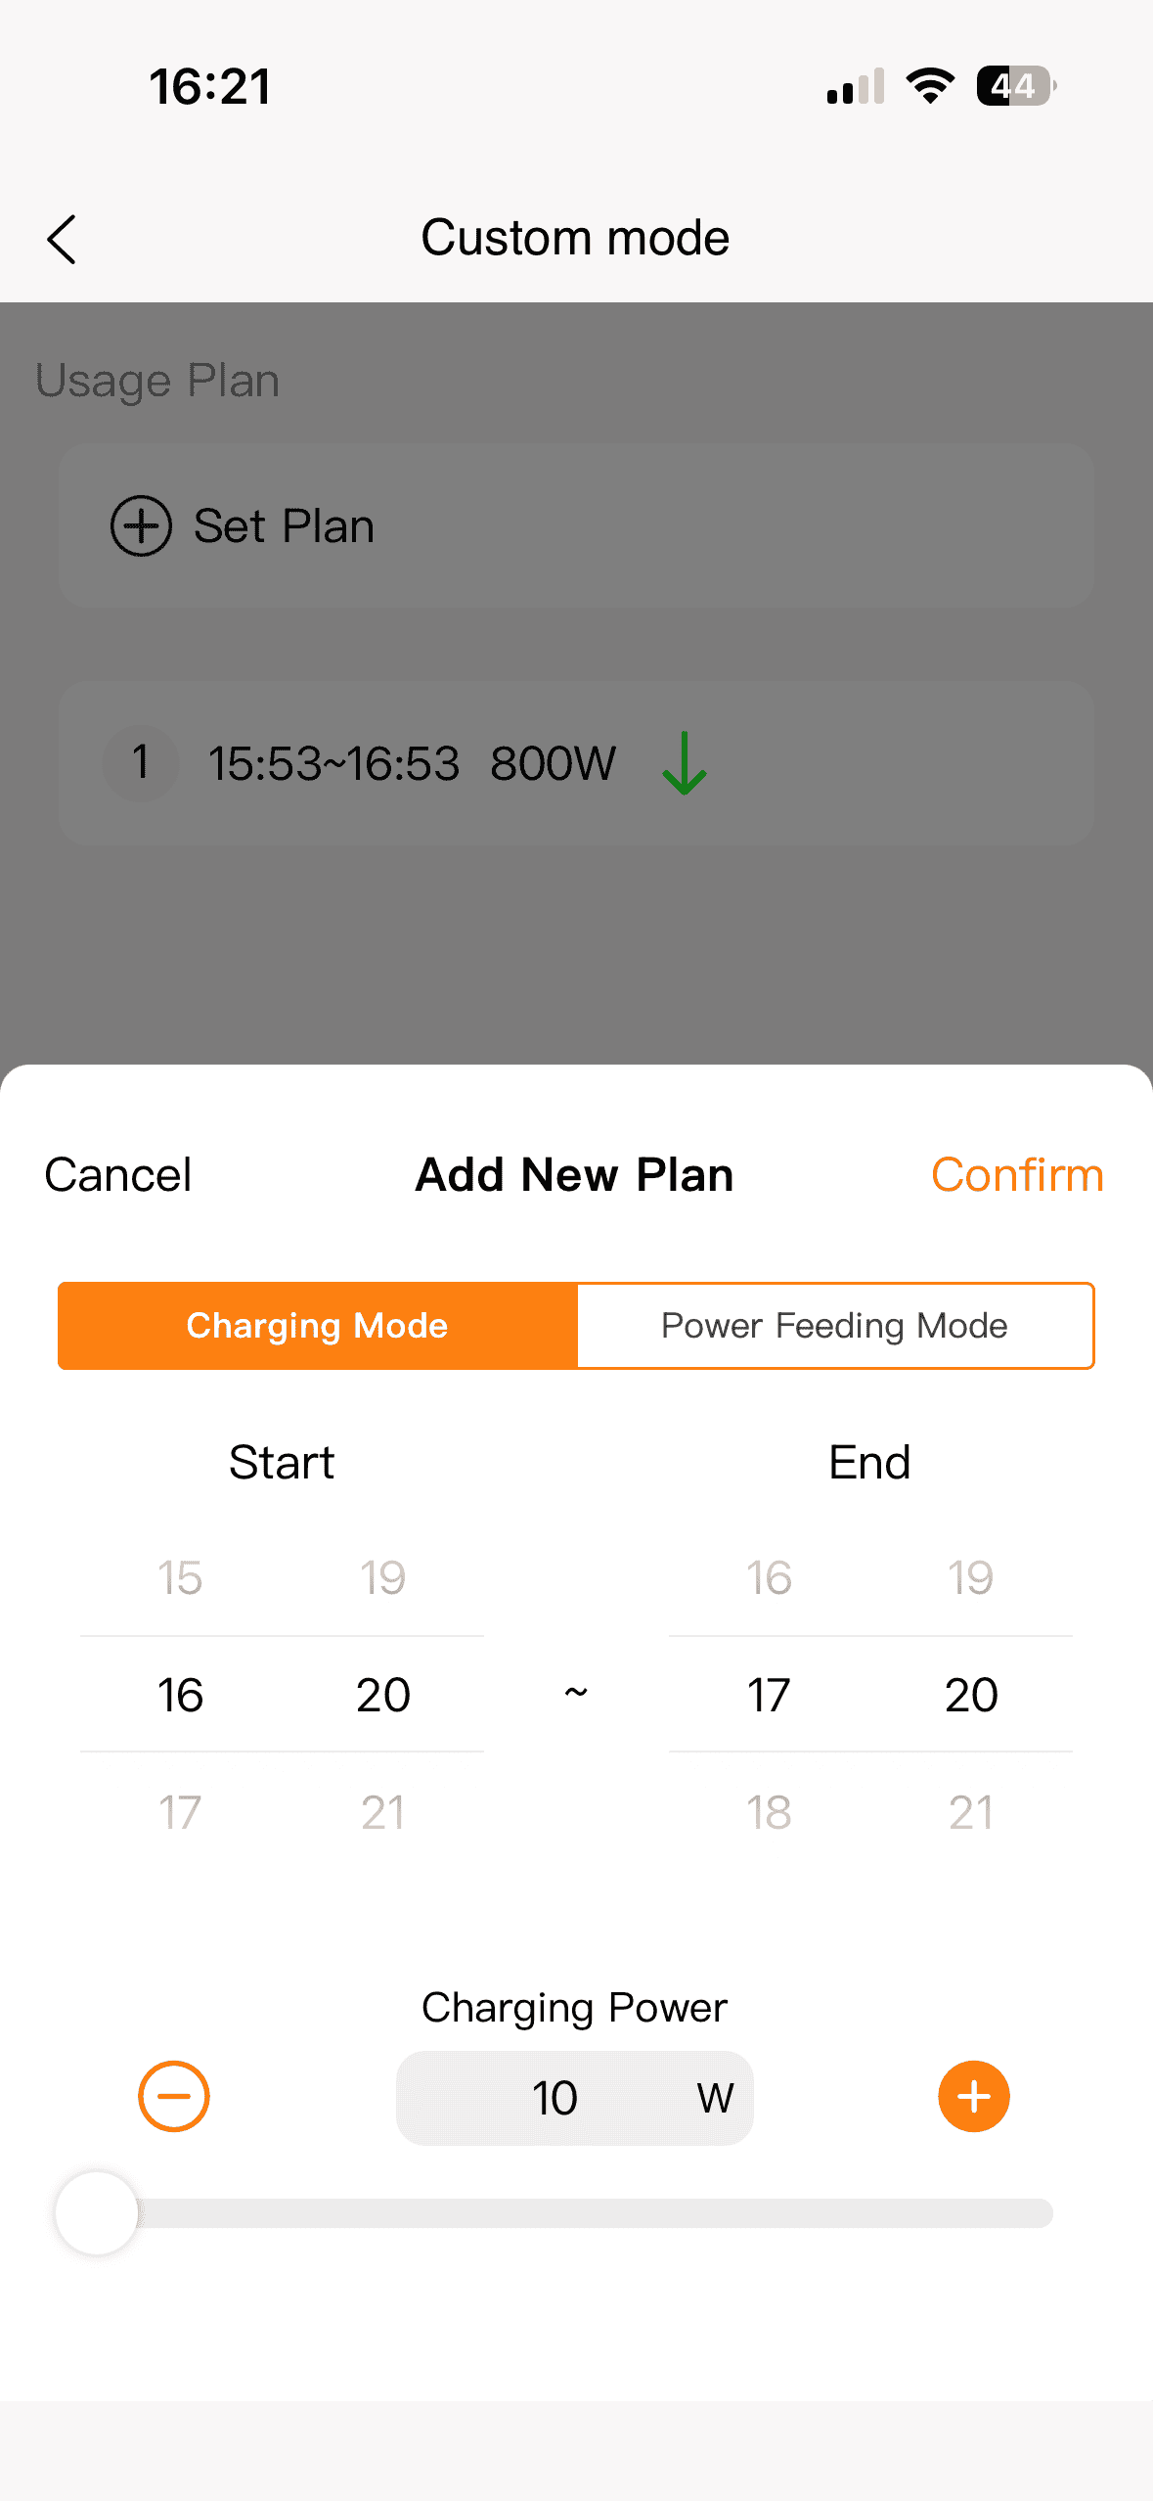This screenshot has height=2501, width=1153.
Task: Tap the back arrow in header
Action: coord(62,240)
